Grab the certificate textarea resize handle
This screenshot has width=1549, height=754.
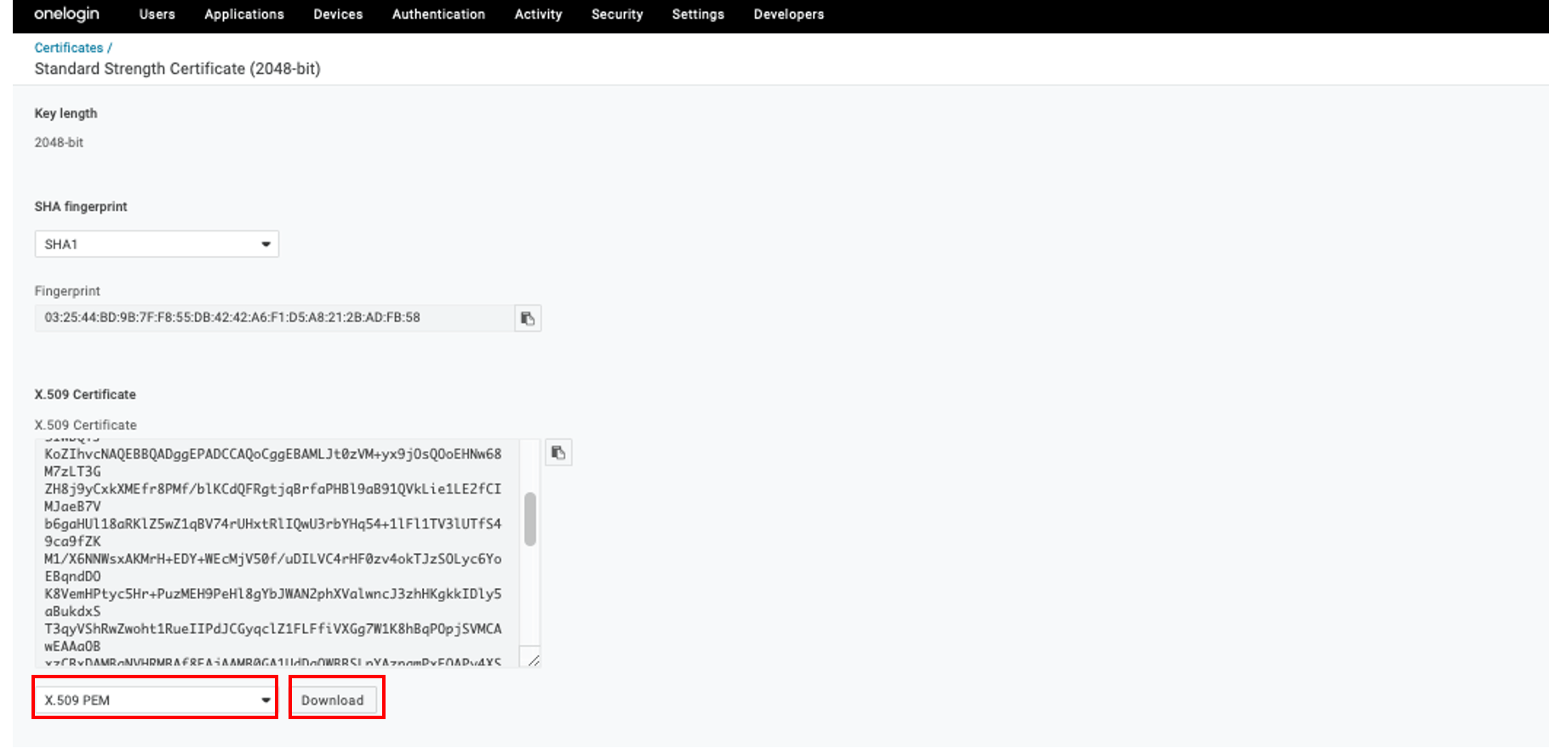click(534, 660)
